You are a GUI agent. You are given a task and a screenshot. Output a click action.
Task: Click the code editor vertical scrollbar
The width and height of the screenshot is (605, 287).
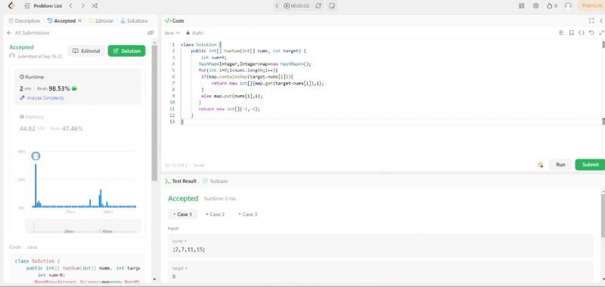(x=603, y=45)
